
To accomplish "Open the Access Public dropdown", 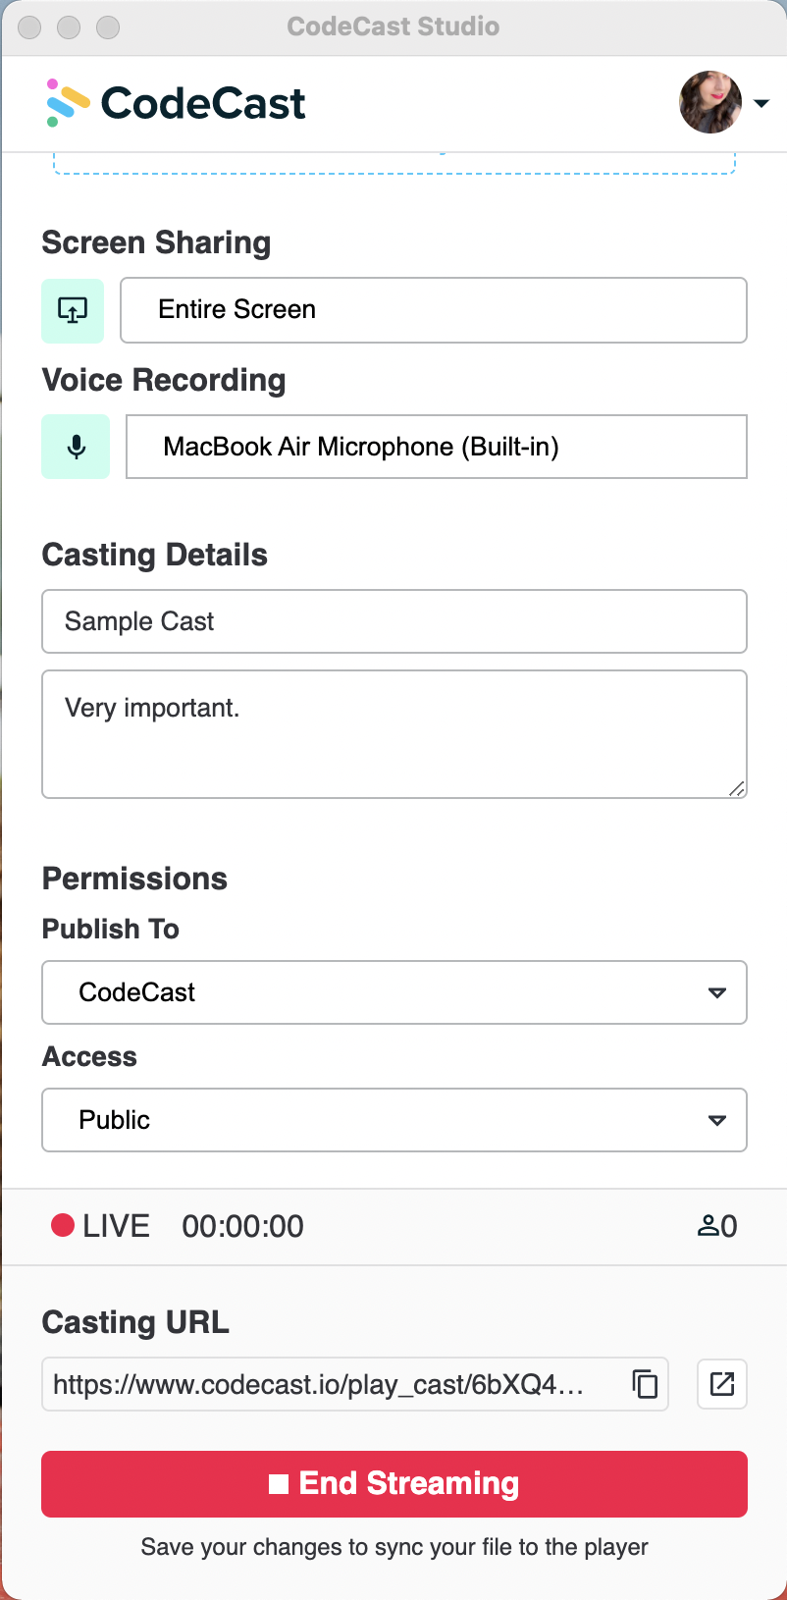I will (394, 1120).
